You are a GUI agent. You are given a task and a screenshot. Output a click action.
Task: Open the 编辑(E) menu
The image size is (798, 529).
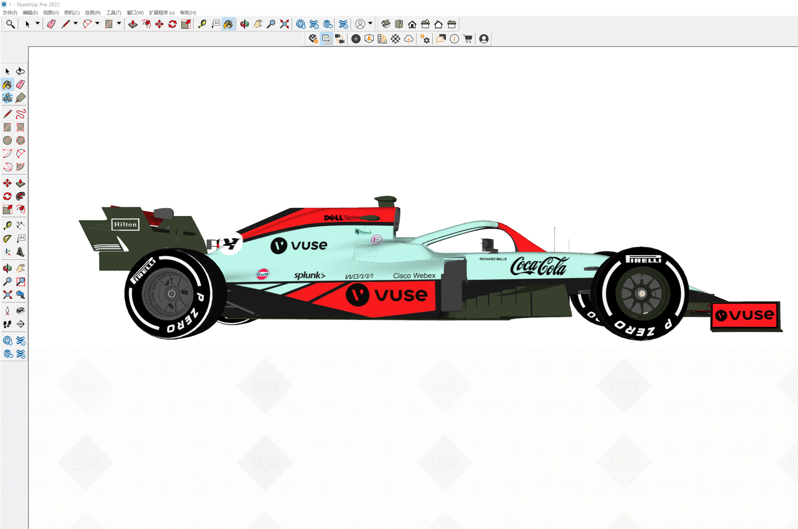[30, 12]
